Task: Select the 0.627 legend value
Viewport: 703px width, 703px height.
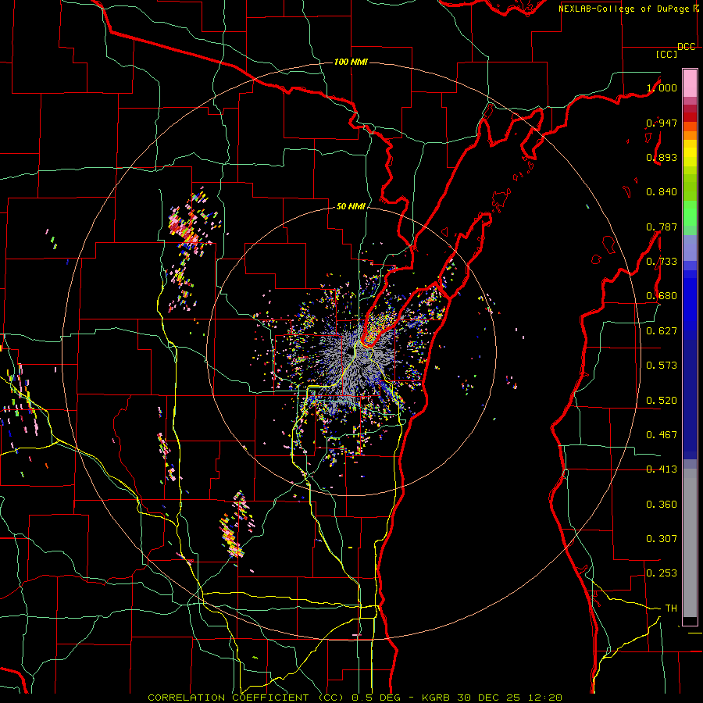Action: click(x=662, y=331)
